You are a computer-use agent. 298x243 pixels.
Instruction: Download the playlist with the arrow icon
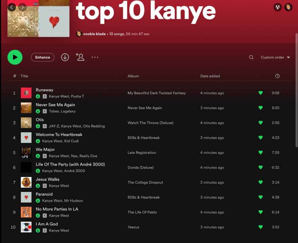pyautogui.click(x=65, y=57)
